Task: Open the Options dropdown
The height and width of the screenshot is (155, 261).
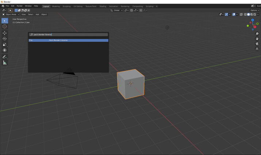Action: [254, 10]
